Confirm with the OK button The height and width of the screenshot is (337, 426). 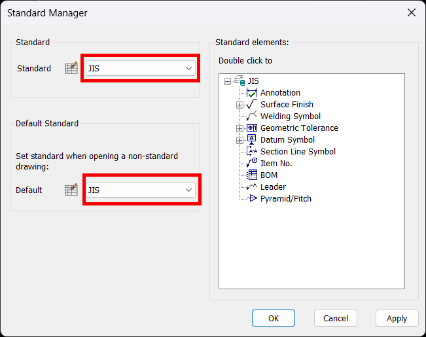point(274,318)
